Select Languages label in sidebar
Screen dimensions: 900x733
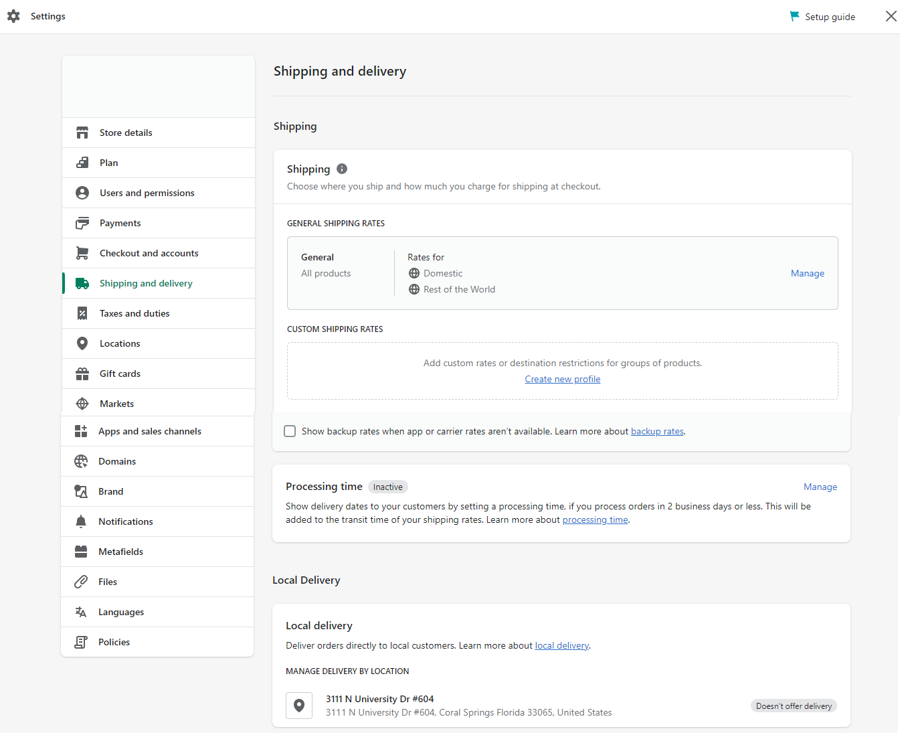(121, 612)
